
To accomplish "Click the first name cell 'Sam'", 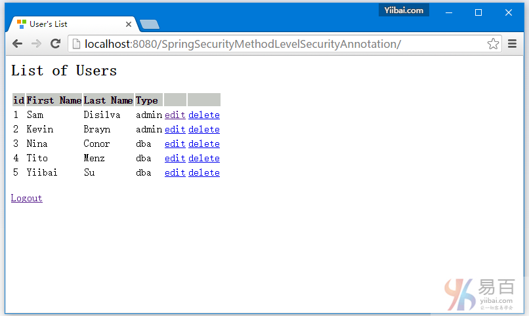I will pos(35,115).
